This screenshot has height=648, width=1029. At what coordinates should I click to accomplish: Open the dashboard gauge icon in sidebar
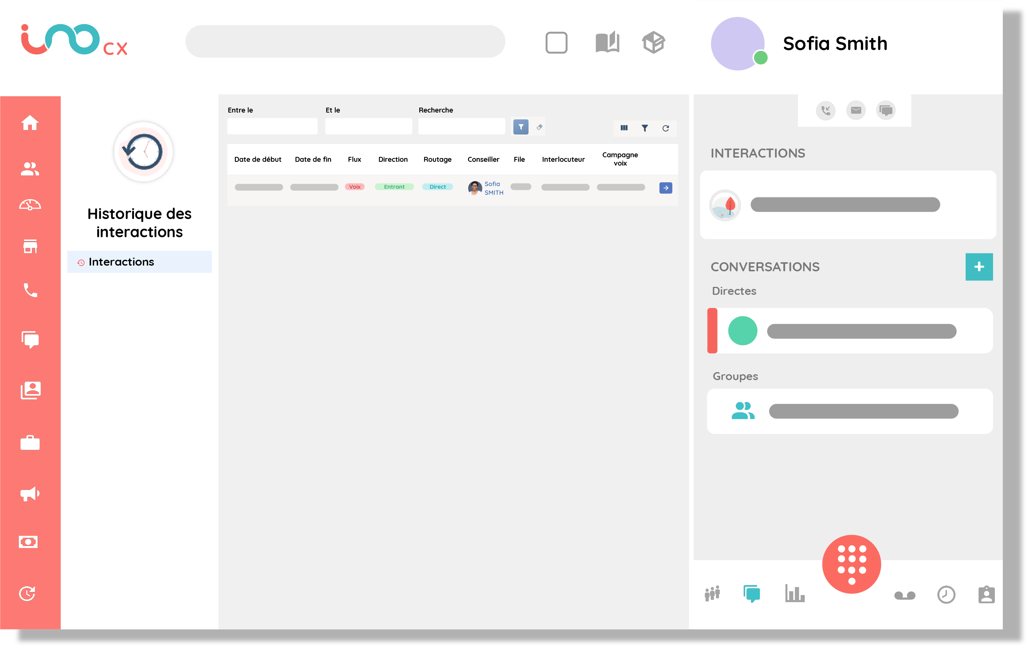point(30,205)
